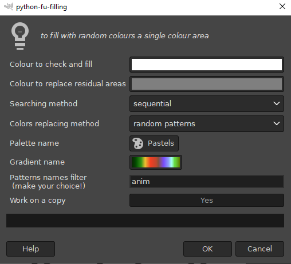Click the chevron arrow next to random patterns

click(x=277, y=123)
